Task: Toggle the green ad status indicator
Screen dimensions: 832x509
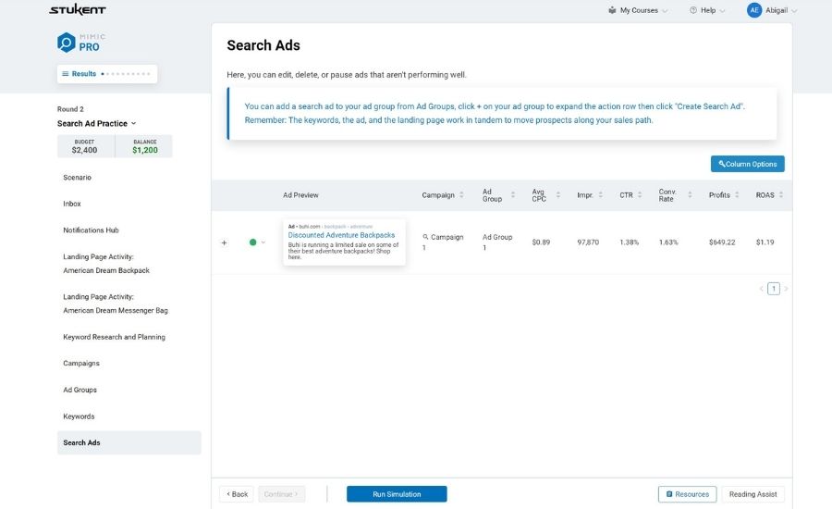Action: click(x=252, y=242)
